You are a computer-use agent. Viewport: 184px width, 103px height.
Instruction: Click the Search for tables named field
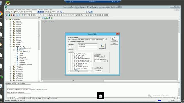pos(98,61)
